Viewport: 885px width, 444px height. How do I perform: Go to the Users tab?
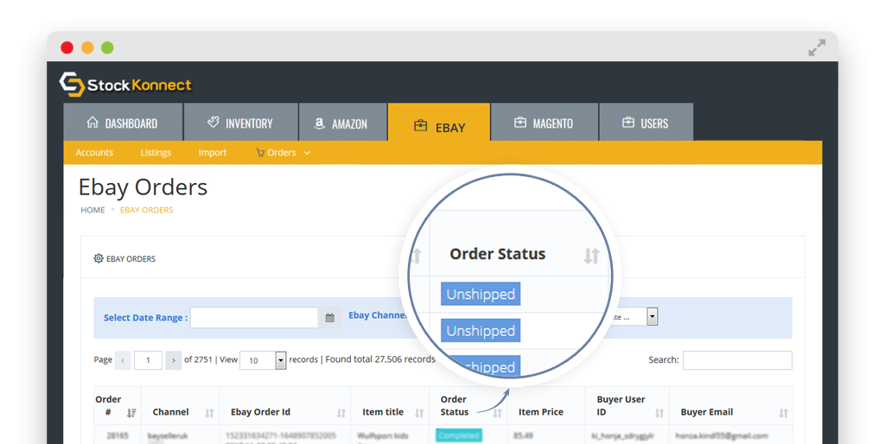pos(646,123)
